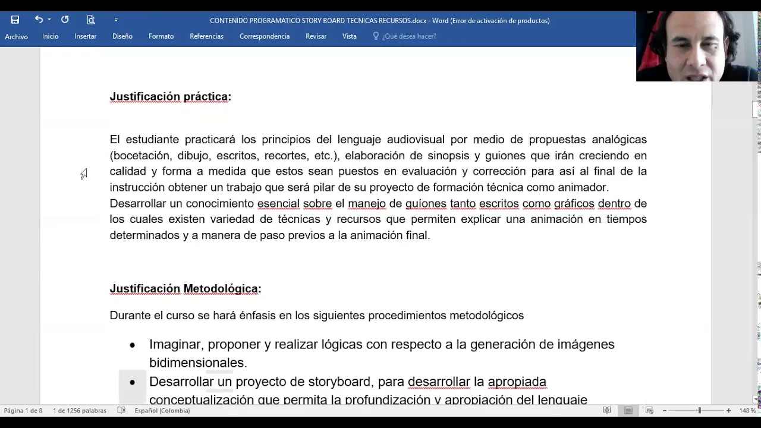Click the zoom in plus button

coord(728,411)
